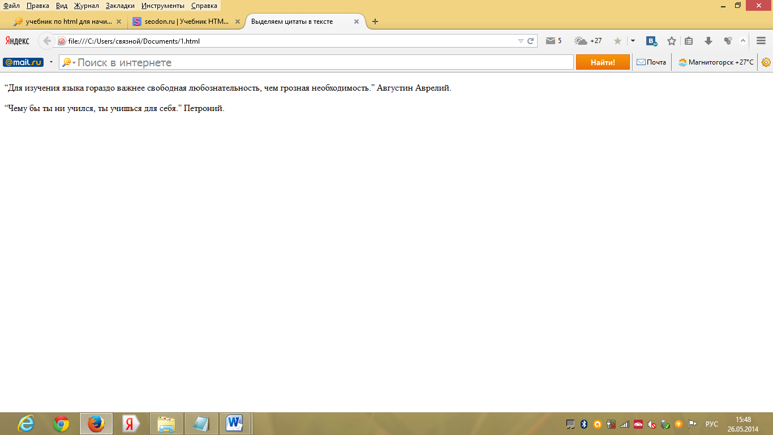Expand the @mail.ru toolbar dropdown arrow
Screen dimensions: 773x435
51,62
